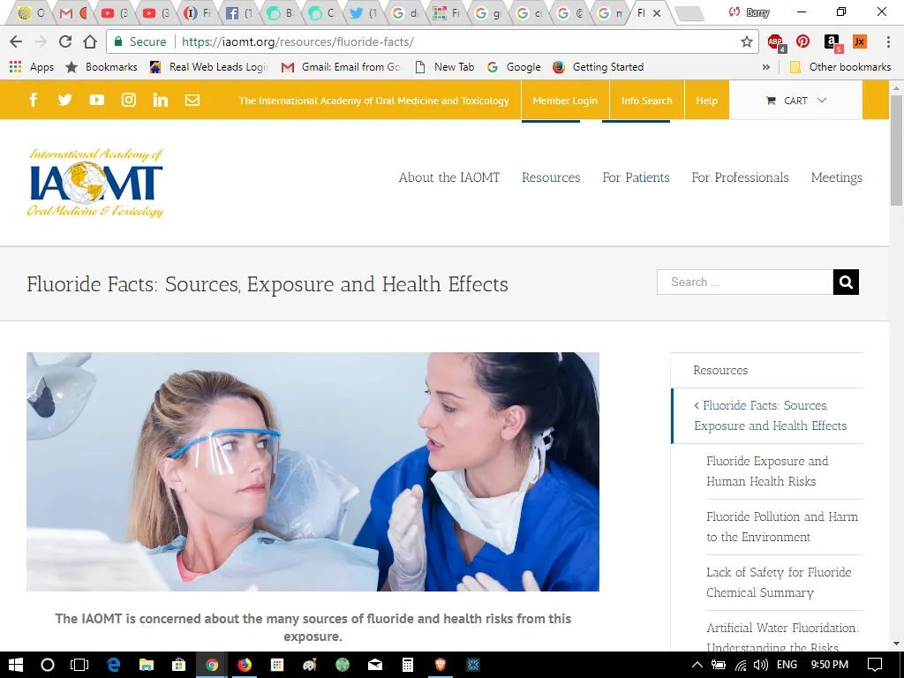Open IAOMT Instagram icon

click(129, 101)
